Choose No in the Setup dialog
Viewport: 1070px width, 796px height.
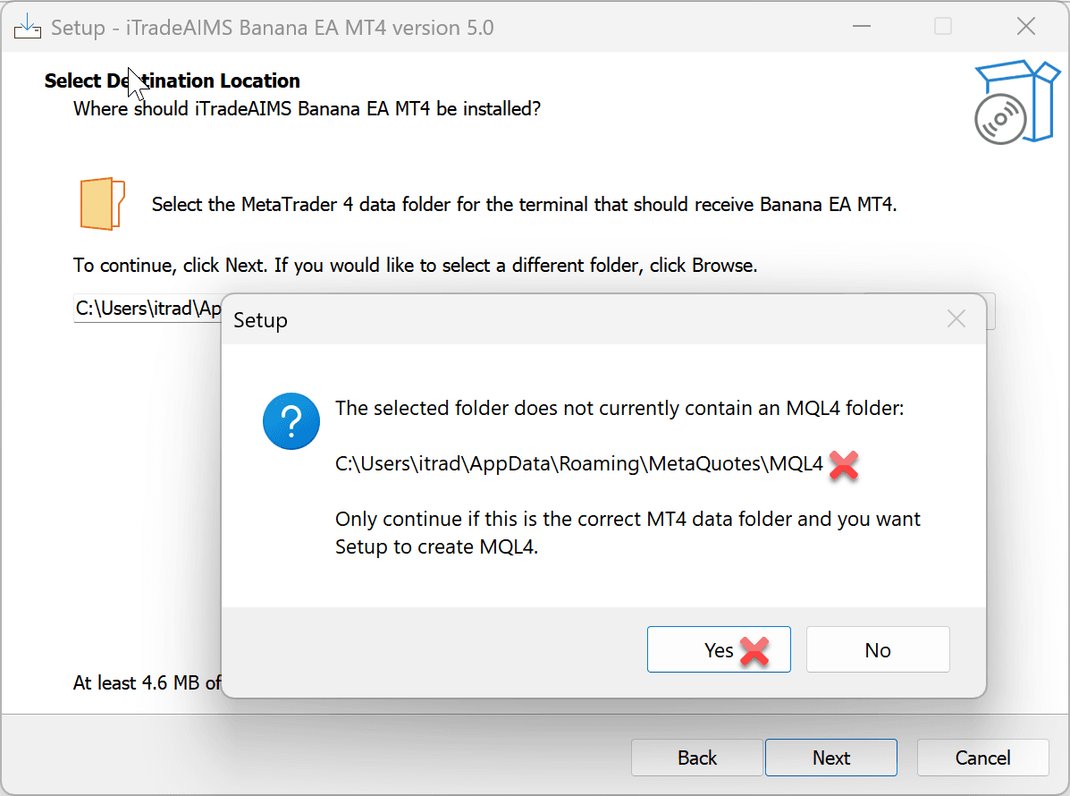click(878, 649)
